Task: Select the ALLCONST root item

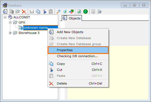Action: coord(22,17)
